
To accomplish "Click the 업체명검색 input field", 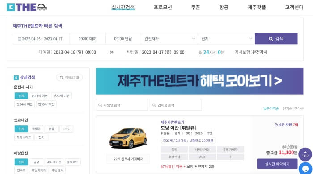I will pos(176,105).
